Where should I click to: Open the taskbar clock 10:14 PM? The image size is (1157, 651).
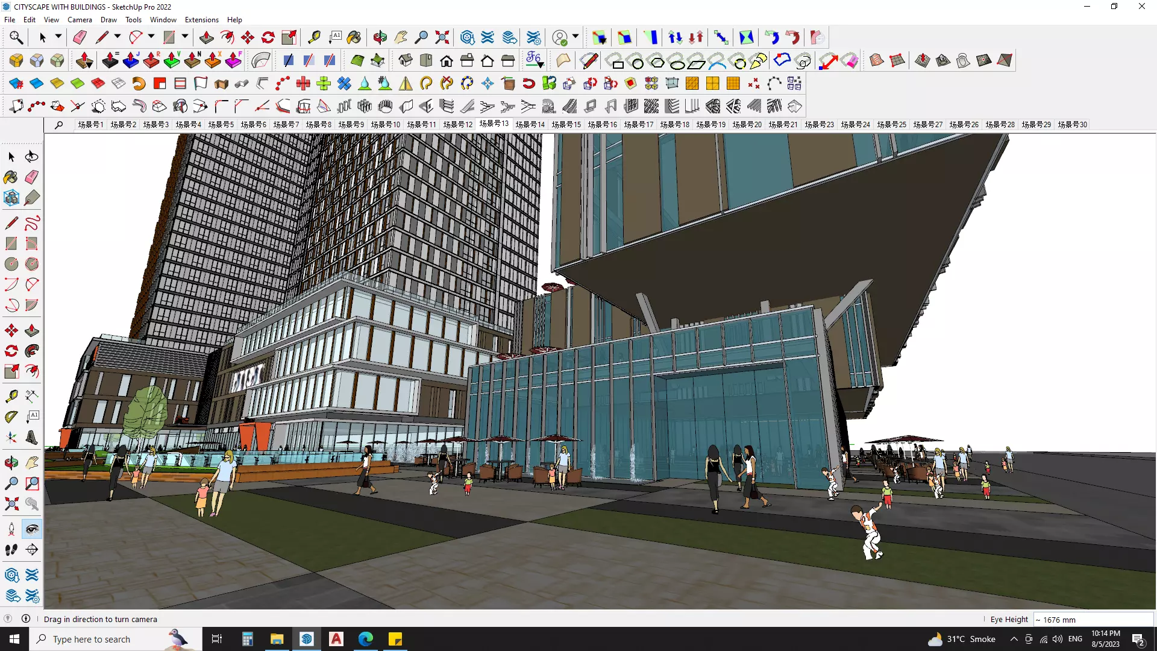1105,639
